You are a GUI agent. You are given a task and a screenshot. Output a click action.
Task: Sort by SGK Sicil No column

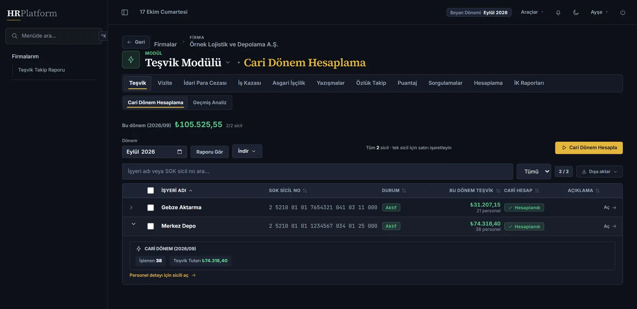[305, 191]
